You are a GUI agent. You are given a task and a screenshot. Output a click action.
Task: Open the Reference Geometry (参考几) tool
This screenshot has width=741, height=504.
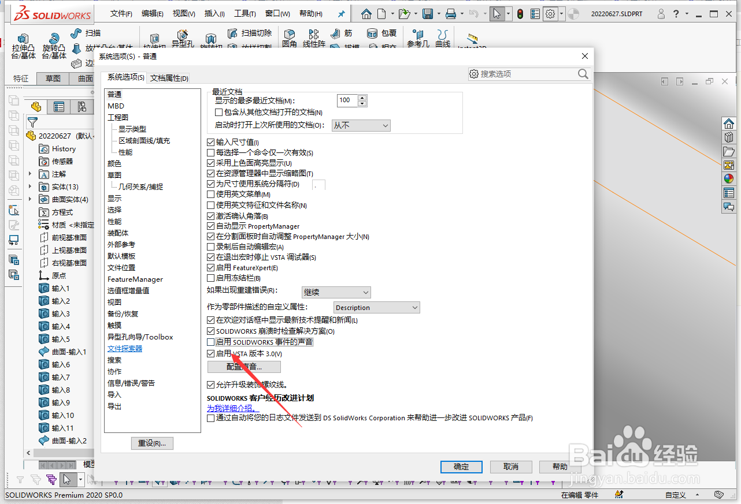tap(418, 36)
